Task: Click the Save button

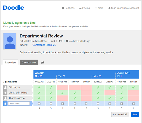Action: [135, 114]
